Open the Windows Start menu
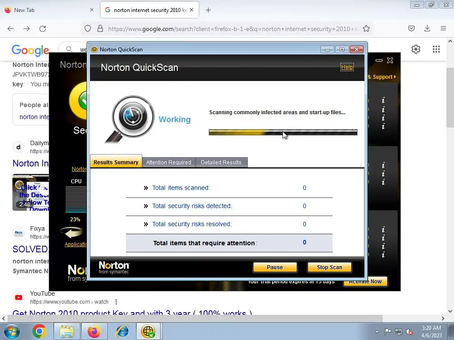The height and width of the screenshot is (340, 454). tap(12, 331)
